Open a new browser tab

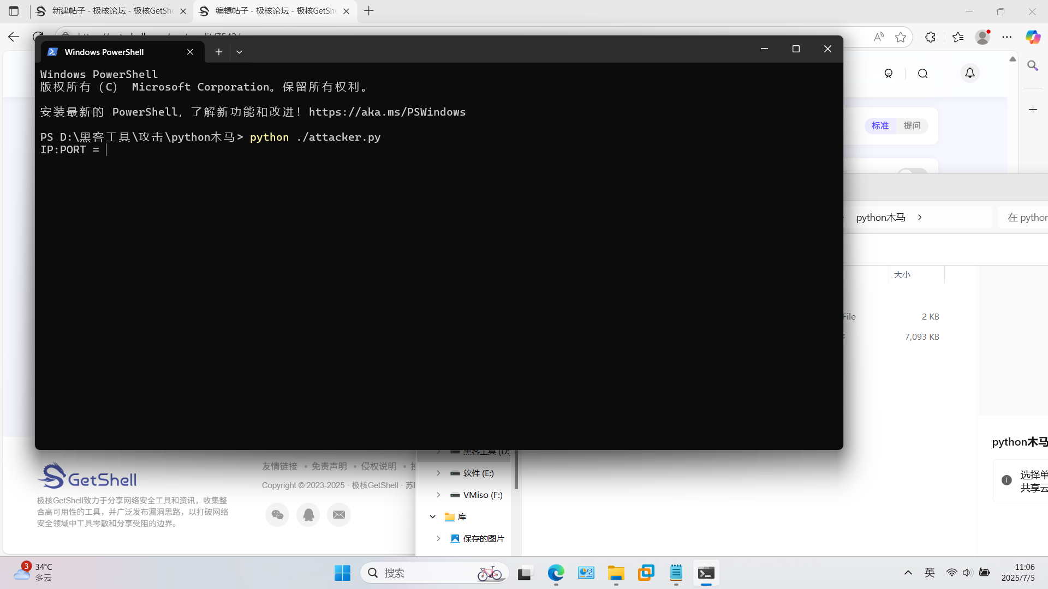click(369, 11)
